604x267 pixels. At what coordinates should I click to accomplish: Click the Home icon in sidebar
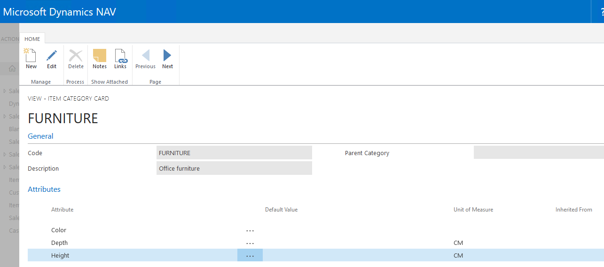(12, 69)
